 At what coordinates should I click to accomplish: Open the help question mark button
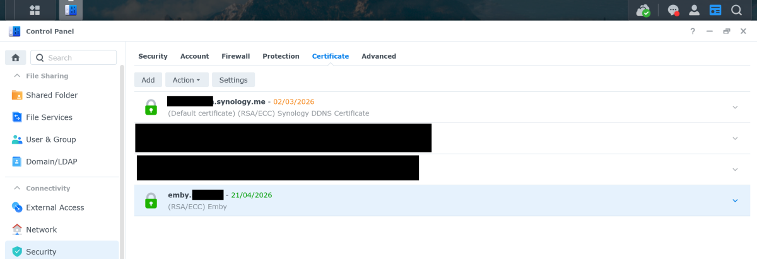pos(693,31)
